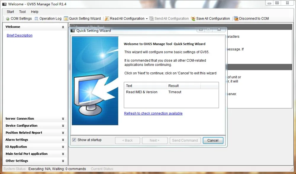Screen dimensions: 296x174
Task: Click the Next button in wizard
Action: click(x=155, y=141)
